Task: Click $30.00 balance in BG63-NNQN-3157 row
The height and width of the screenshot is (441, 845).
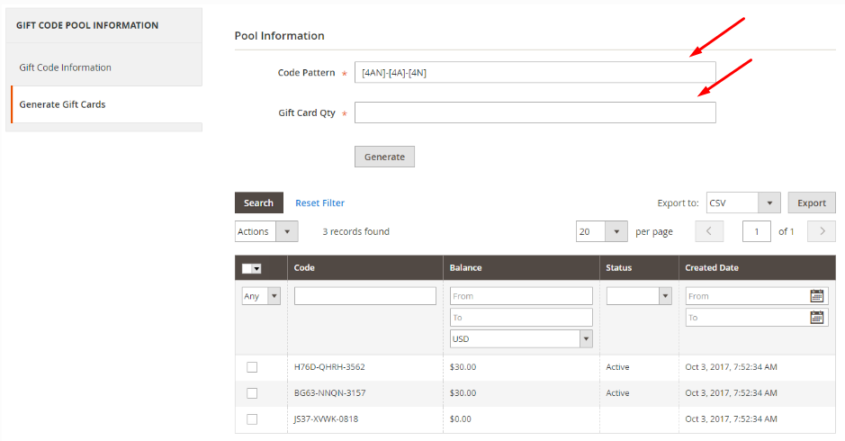Action: [x=463, y=393]
